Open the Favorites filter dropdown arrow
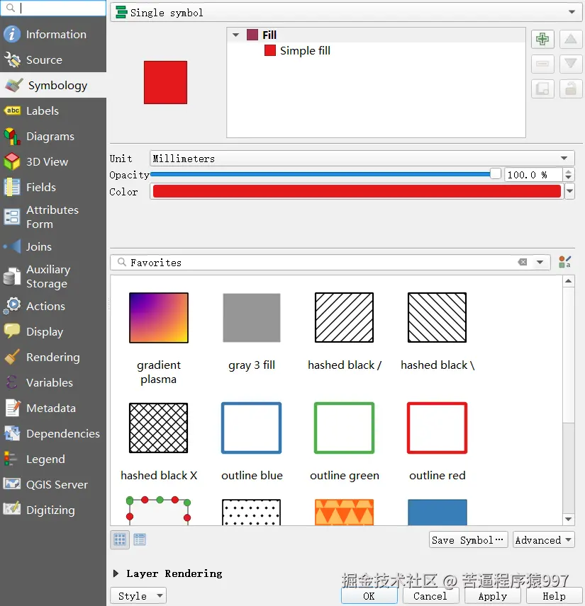585x606 pixels. tap(540, 263)
